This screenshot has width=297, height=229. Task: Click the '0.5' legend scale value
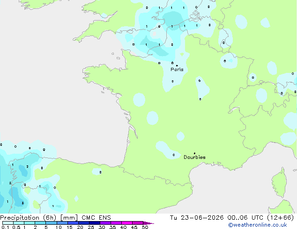tap(16, 227)
